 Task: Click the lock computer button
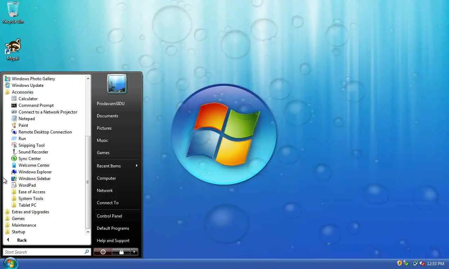pos(121,252)
